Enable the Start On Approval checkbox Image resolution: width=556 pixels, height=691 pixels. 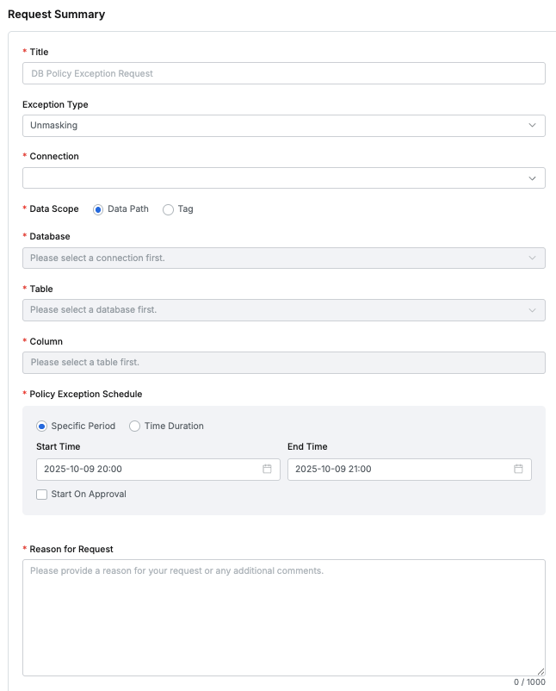42,495
